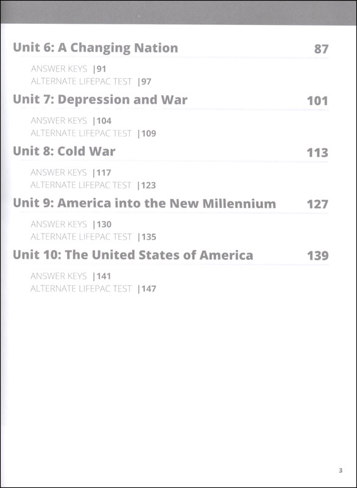
Task: Click page number 87 for Unit 6
Action: click(x=321, y=49)
